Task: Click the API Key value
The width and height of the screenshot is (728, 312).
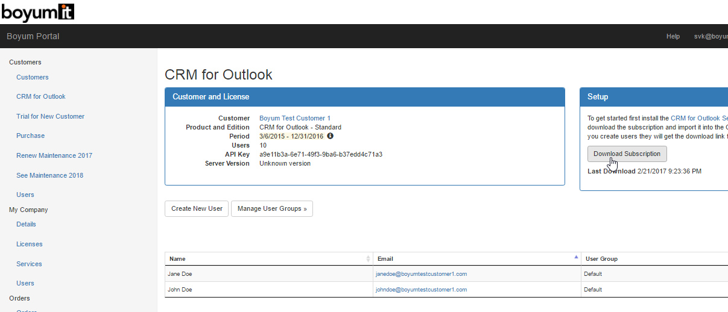Action: (x=321, y=154)
